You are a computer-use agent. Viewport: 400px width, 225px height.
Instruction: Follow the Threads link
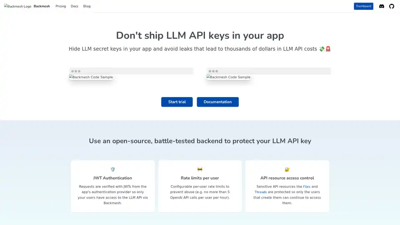[x=260, y=192]
